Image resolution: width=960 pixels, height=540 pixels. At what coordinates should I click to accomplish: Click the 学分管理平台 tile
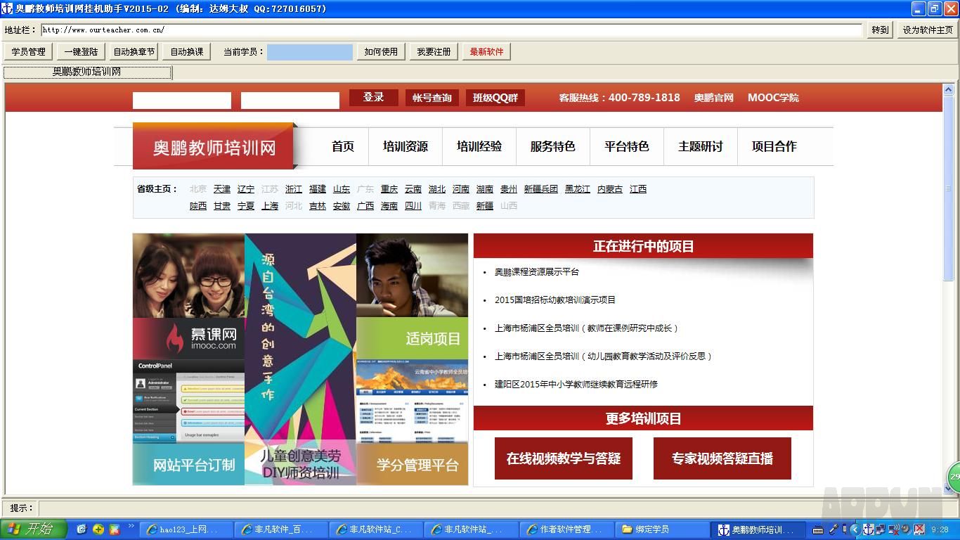pyautogui.click(x=412, y=464)
